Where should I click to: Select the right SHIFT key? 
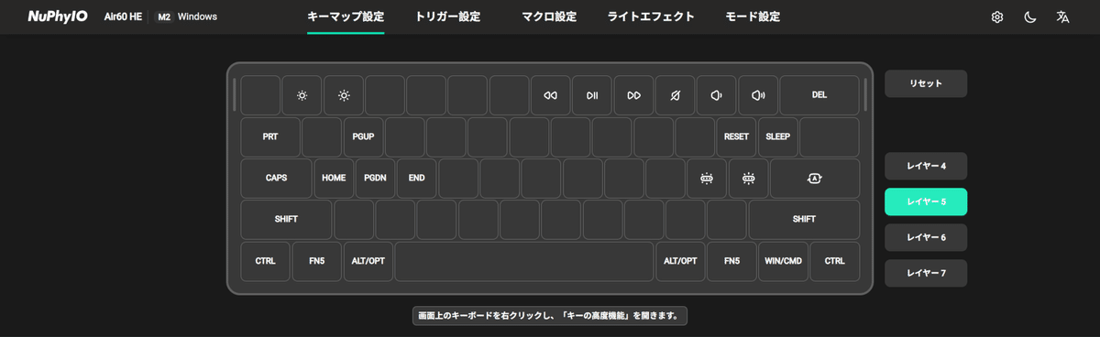pyautogui.click(x=804, y=220)
